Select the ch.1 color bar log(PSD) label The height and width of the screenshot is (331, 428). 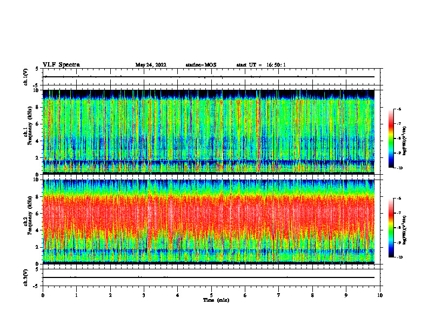point(405,141)
